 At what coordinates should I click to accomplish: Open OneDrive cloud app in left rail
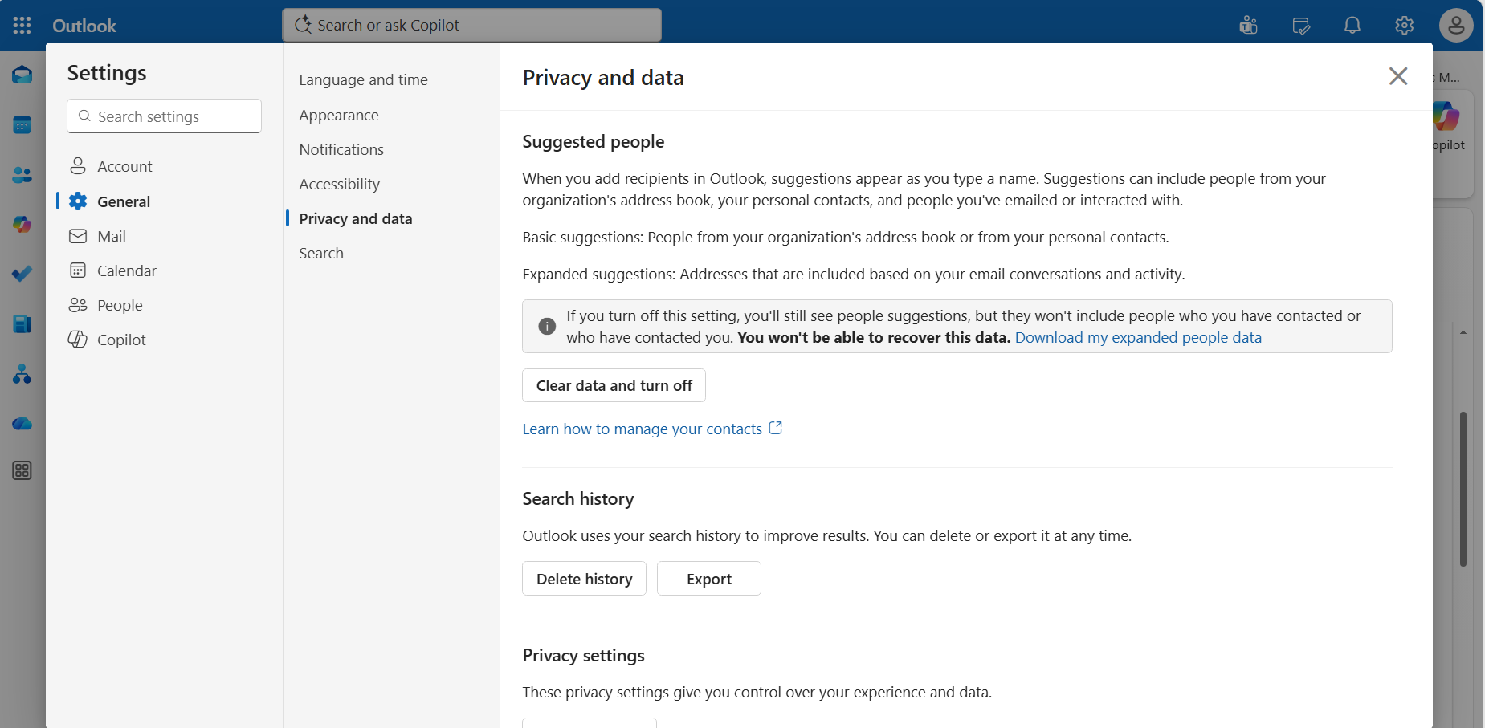(22, 423)
